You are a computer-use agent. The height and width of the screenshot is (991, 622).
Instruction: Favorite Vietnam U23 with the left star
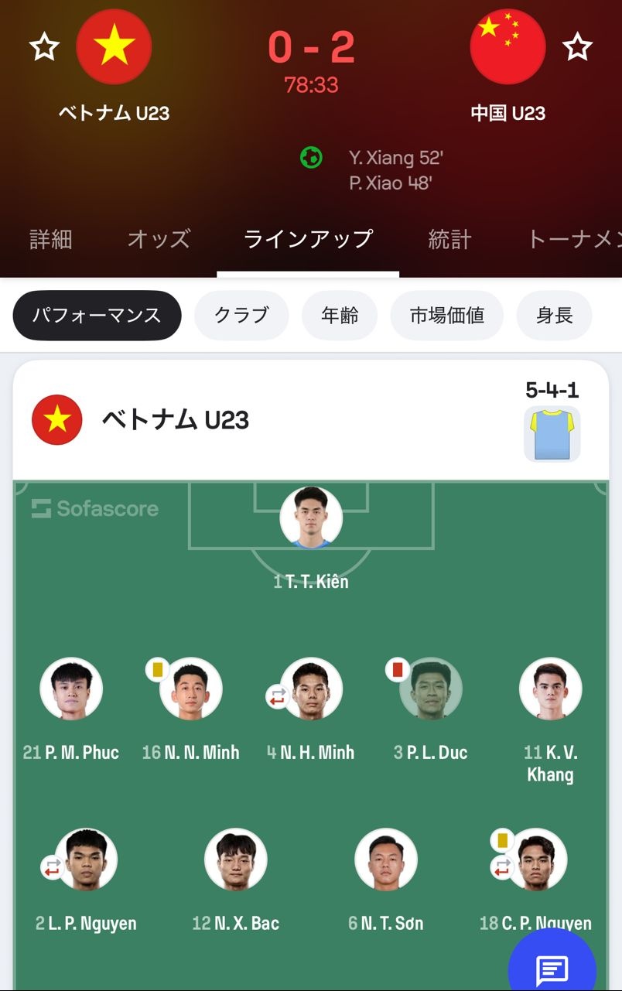(x=44, y=47)
